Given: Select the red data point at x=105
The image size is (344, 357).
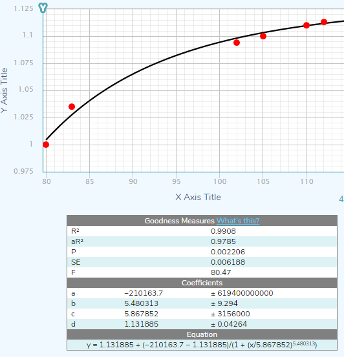Looking at the screenshot, I should [x=263, y=36].
